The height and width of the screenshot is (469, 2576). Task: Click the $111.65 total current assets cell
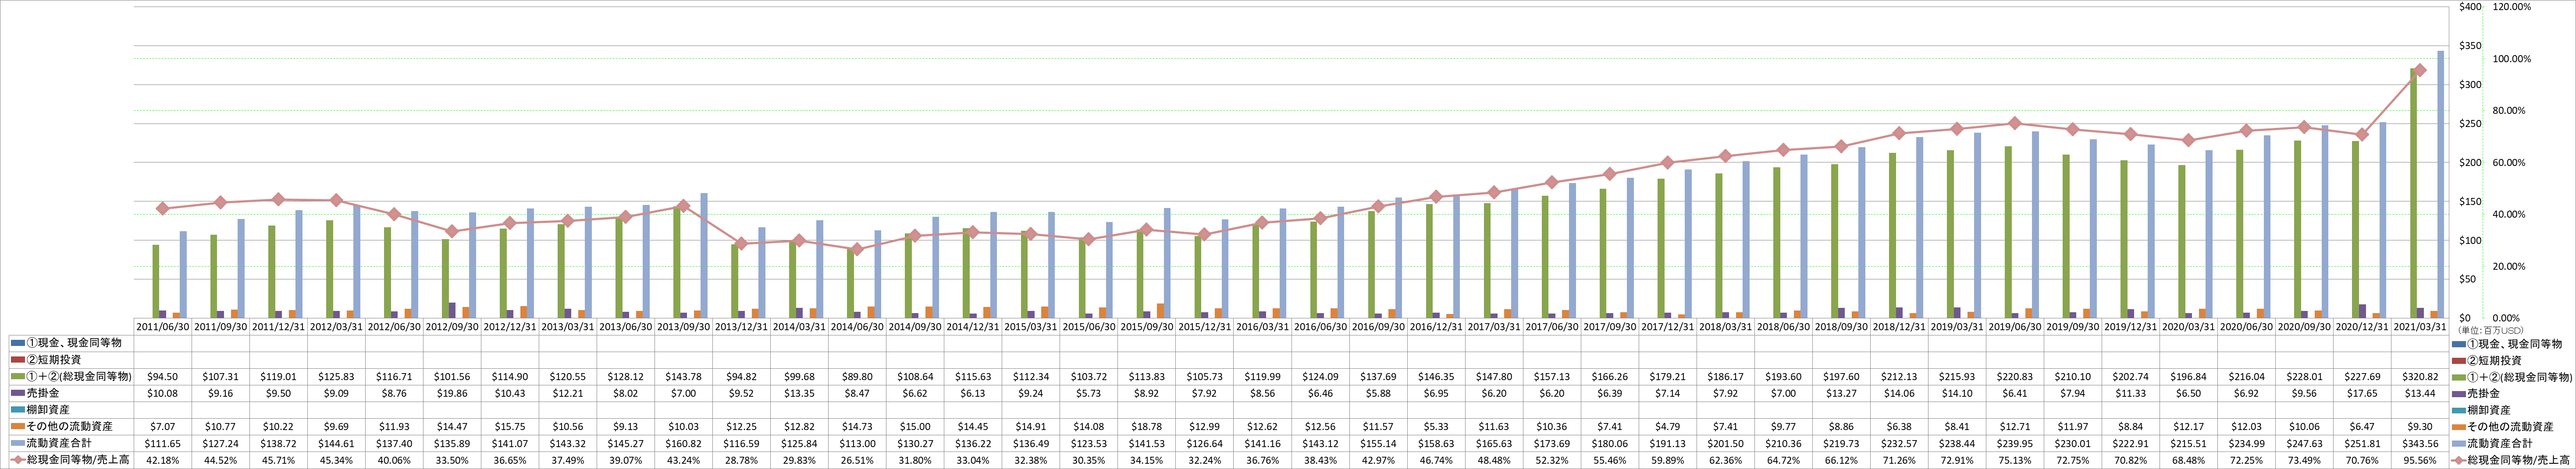[x=163, y=443]
